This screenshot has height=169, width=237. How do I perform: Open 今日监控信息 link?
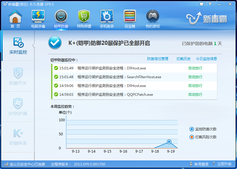[206, 59]
